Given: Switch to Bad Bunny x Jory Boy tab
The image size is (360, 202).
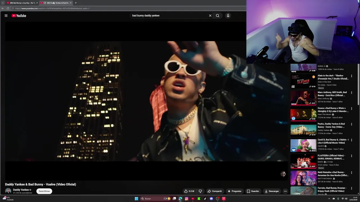Looking at the screenshot, I should click(22, 3).
